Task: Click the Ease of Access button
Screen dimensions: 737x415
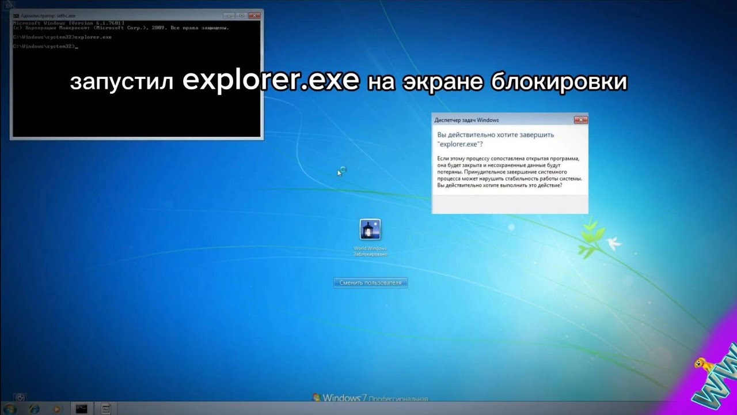Action: [20, 397]
